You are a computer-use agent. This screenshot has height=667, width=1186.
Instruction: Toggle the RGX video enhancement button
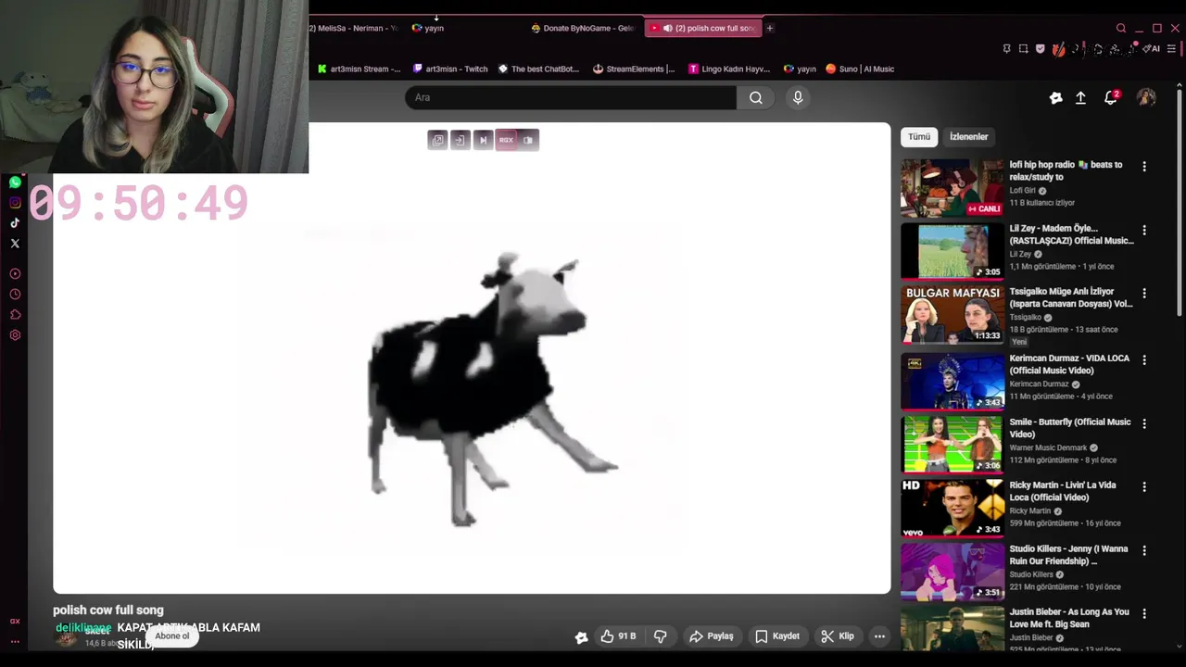pos(506,140)
